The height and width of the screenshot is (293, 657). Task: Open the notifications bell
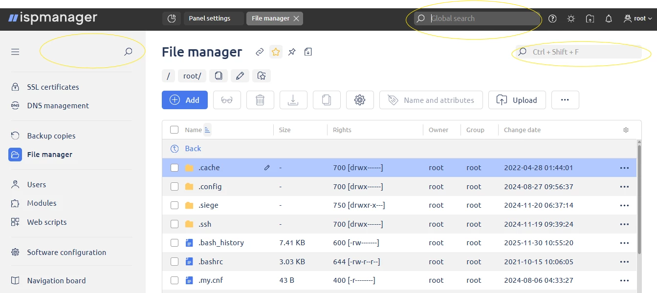608,19
